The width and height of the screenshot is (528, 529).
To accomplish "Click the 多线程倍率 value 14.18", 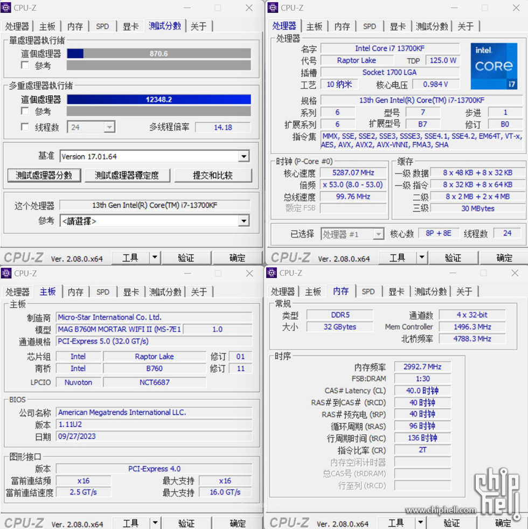I will pyautogui.click(x=223, y=127).
